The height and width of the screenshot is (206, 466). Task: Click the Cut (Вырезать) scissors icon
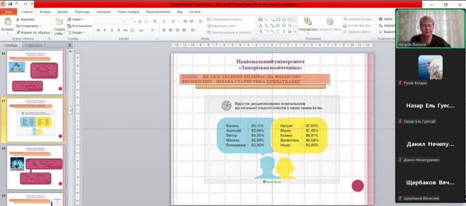pyautogui.click(x=18, y=20)
